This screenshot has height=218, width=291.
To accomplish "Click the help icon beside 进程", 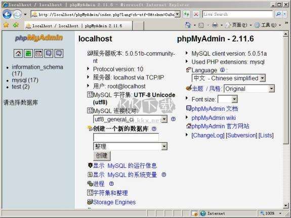I will tap(111, 184).
